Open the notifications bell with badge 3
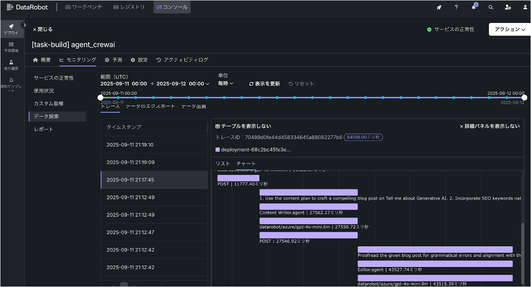 point(473,7)
